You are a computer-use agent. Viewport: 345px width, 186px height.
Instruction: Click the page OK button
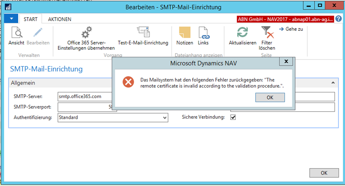[324, 173]
